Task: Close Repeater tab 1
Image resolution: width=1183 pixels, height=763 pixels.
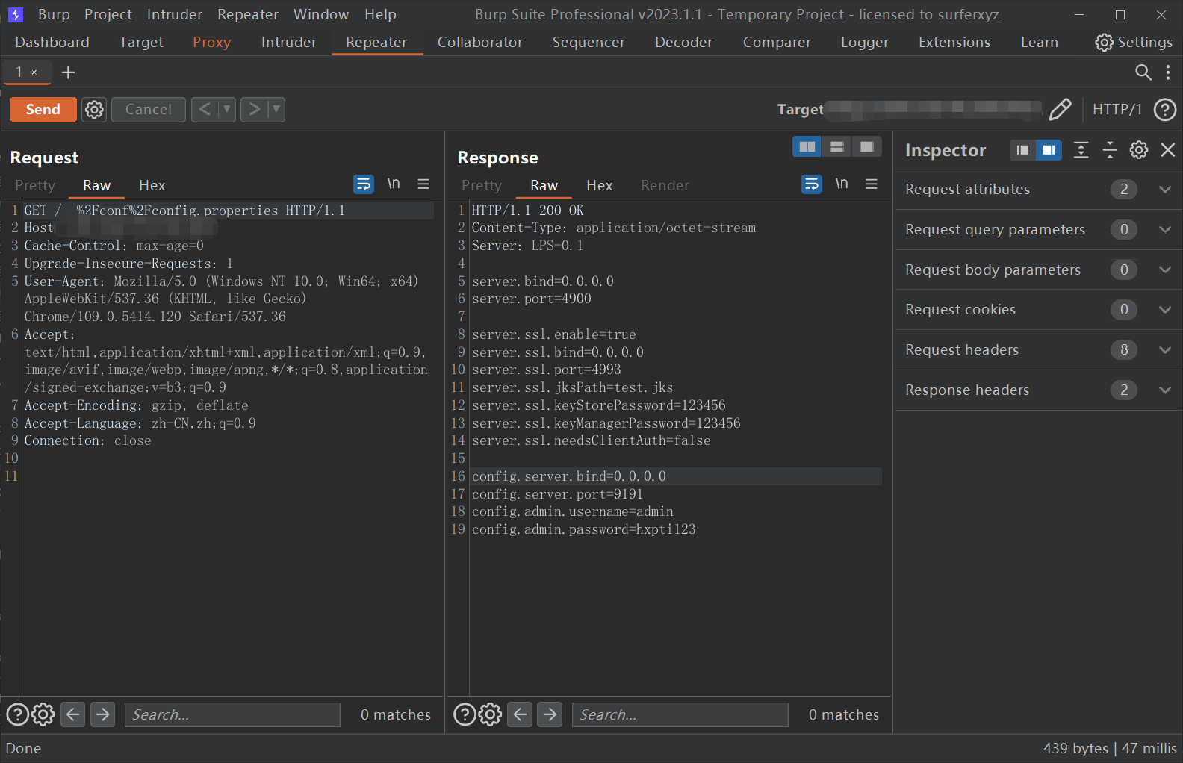Action: tap(34, 72)
